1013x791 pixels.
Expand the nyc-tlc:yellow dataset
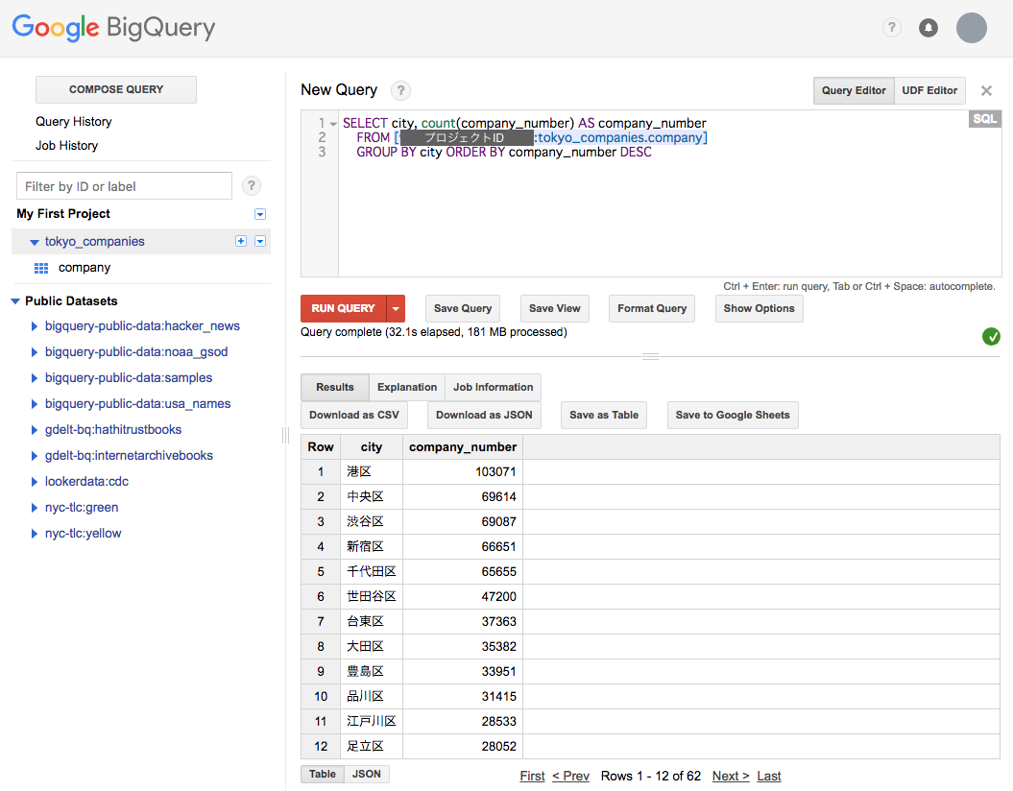coord(35,534)
